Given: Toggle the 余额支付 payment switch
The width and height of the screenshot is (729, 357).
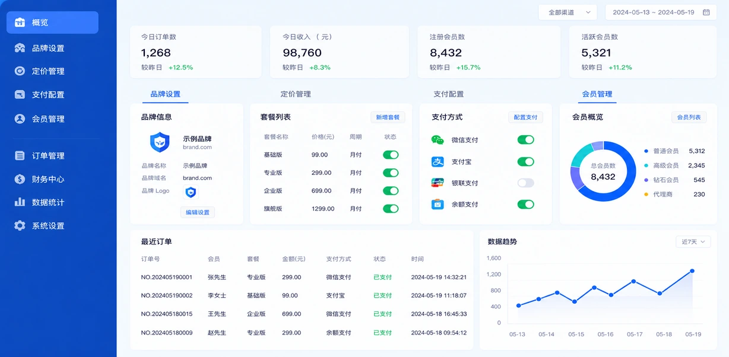Looking at the screenshot, I should (x=526, y=204).
